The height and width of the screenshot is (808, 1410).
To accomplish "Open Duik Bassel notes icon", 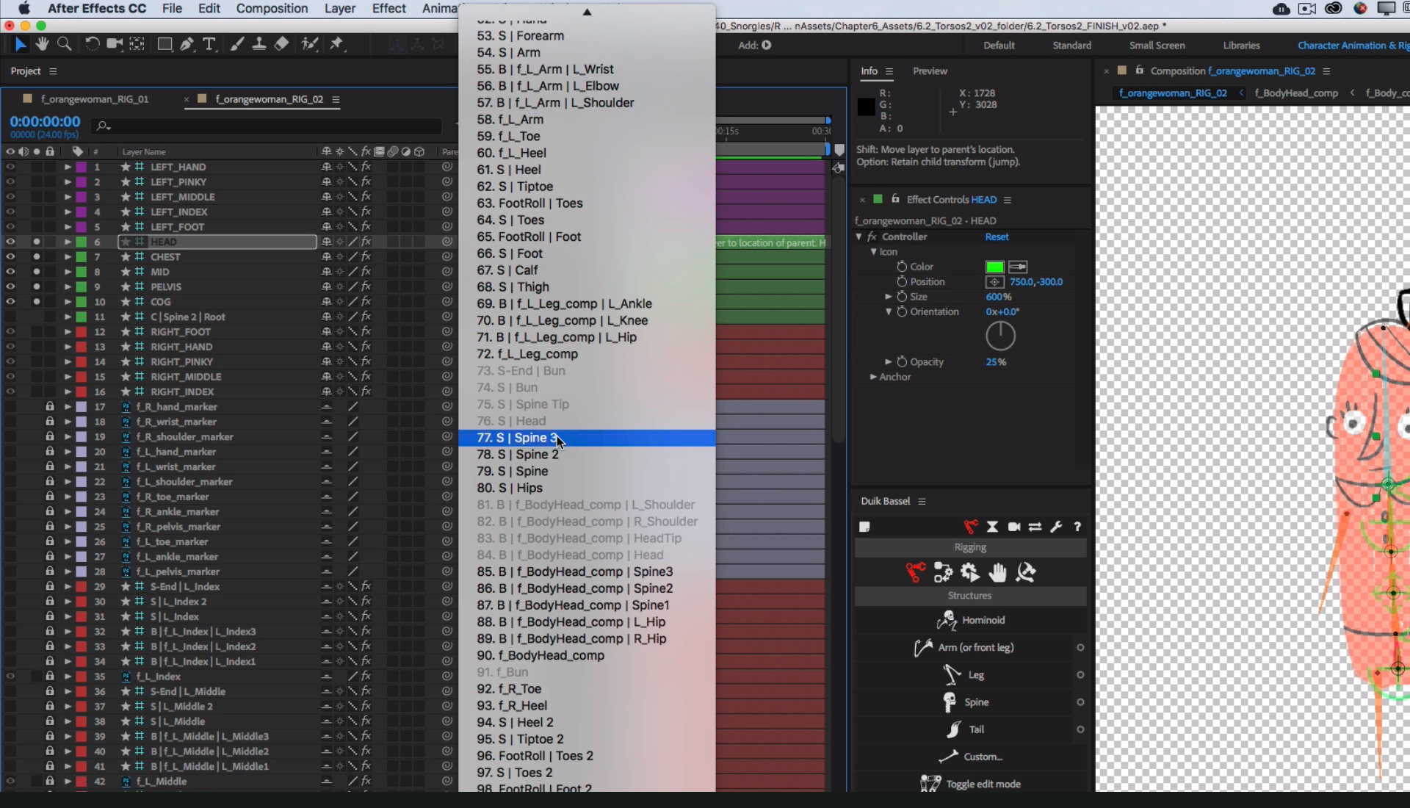I will click(864, 527).
